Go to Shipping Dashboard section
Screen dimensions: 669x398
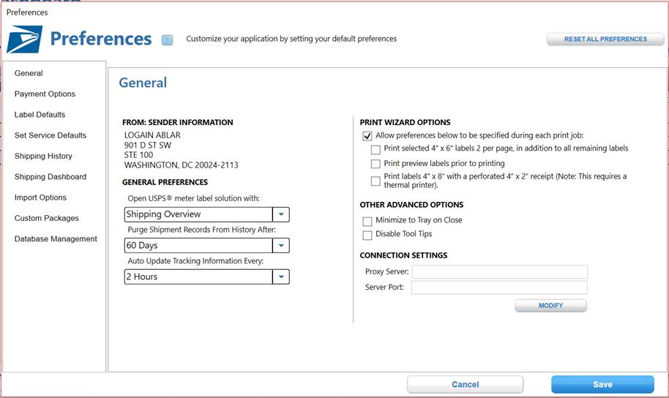pos(51,176)
